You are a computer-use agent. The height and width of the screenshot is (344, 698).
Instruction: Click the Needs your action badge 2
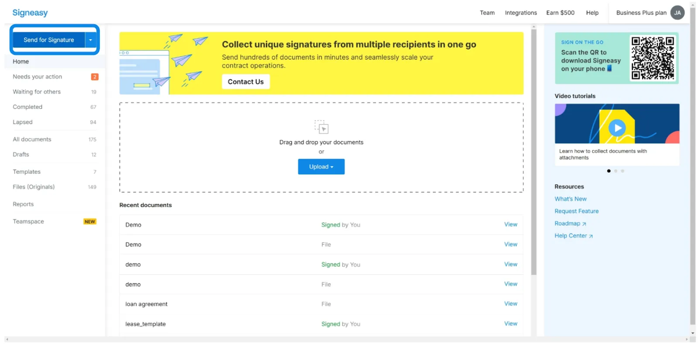click(95, 77)
